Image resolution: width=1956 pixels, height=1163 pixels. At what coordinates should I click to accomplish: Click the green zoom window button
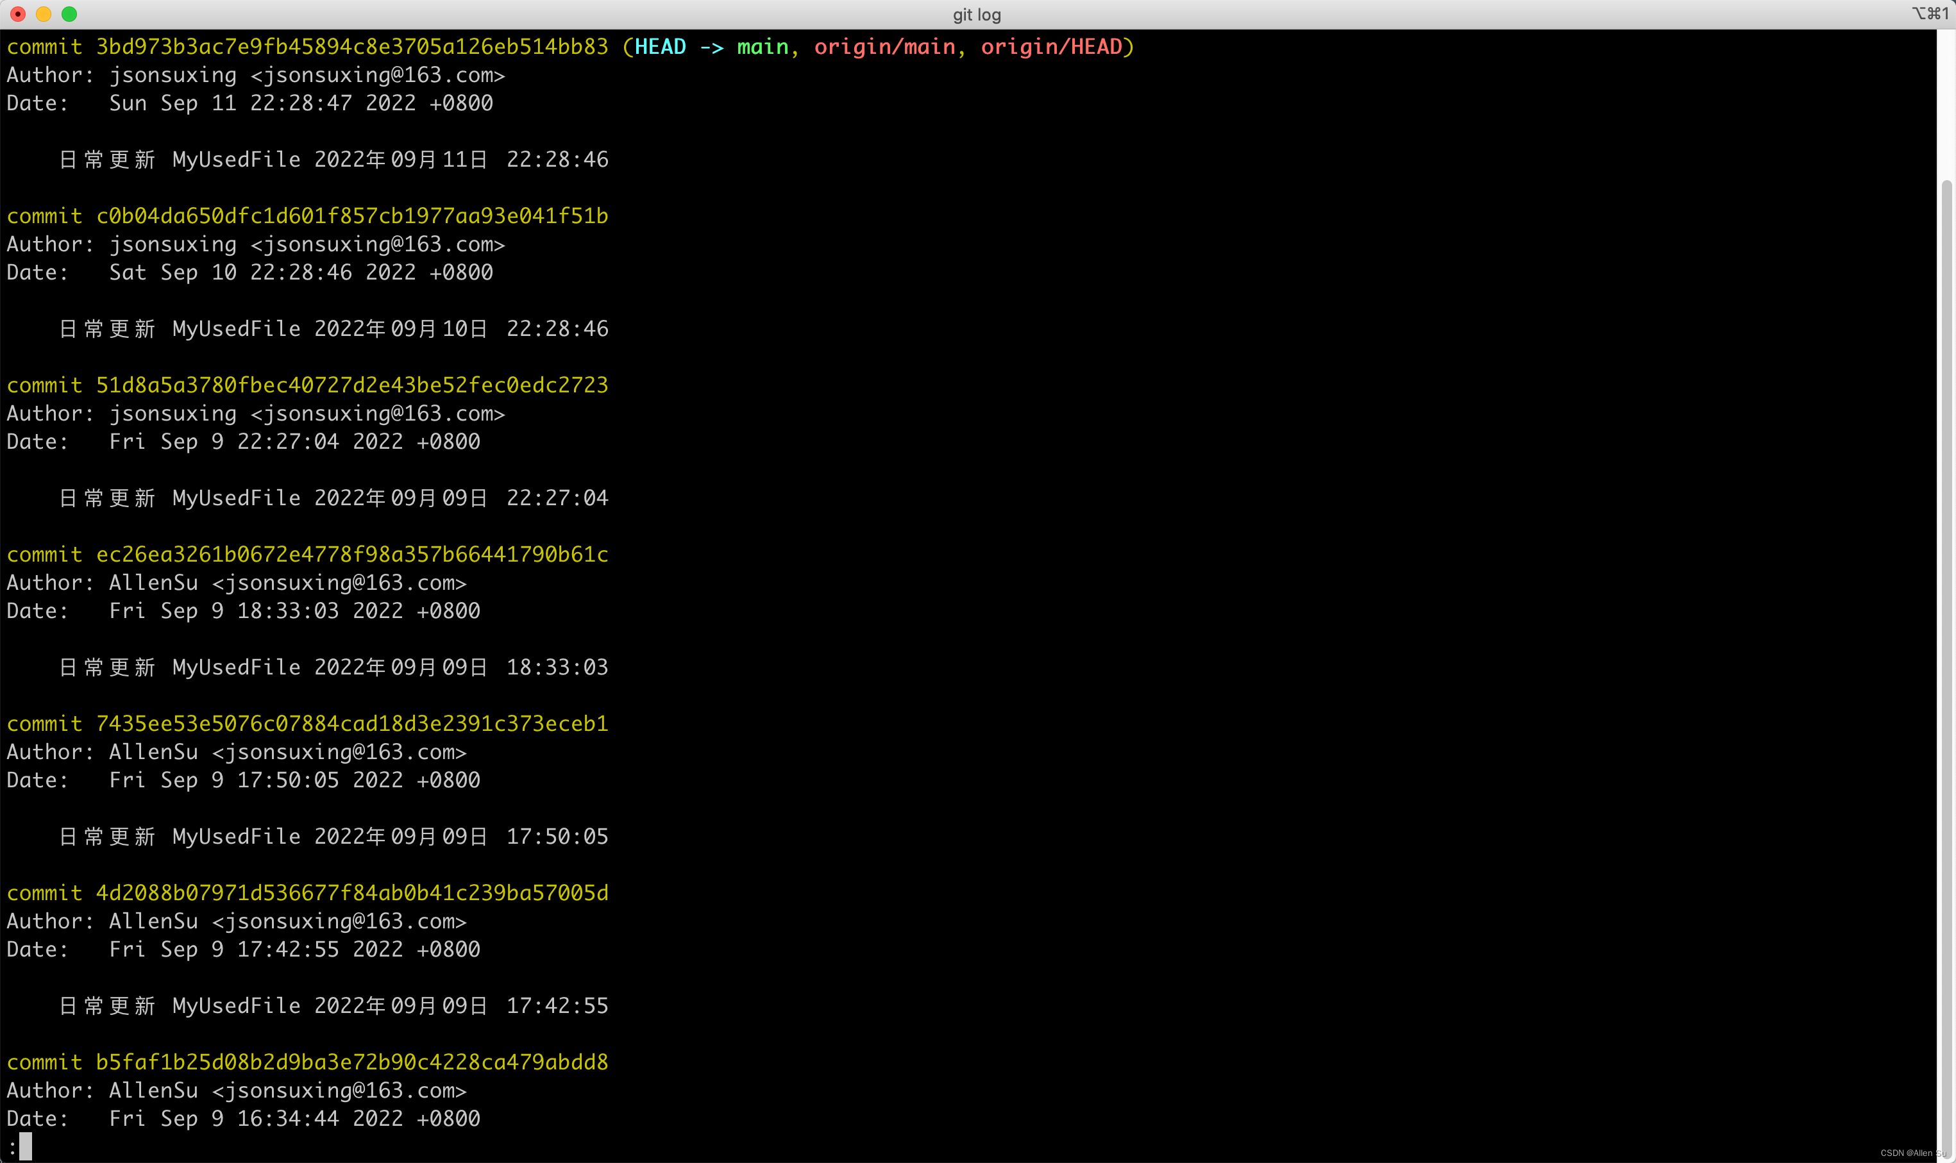point(69,14)
